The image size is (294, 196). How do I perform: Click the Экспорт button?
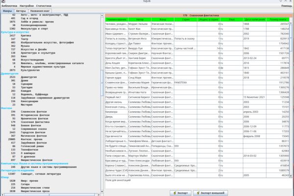click(180, 193)
